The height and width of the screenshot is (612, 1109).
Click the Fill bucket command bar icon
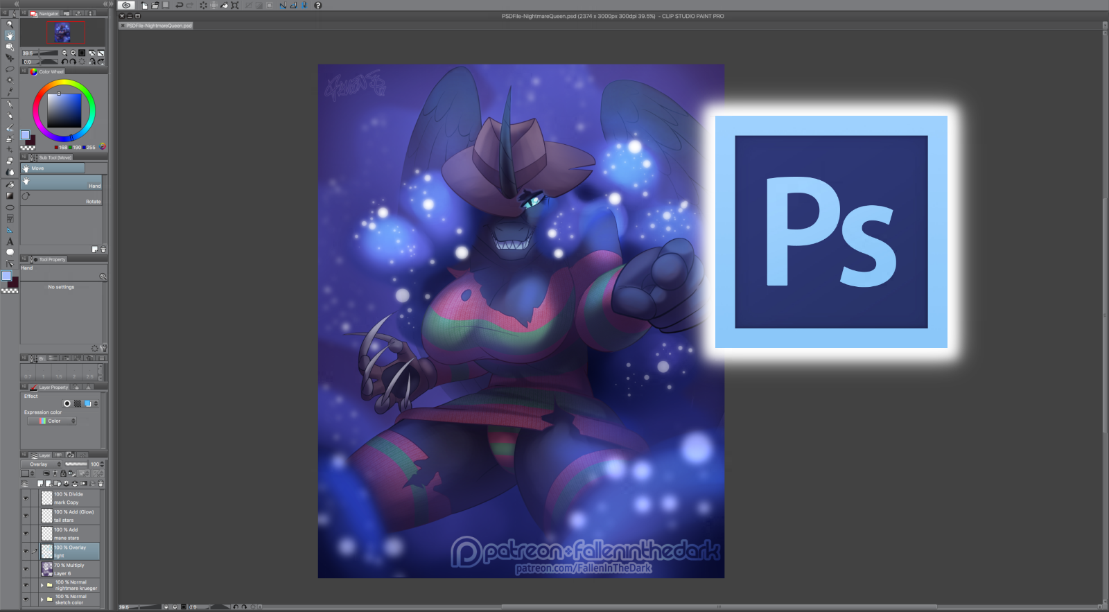pos(225,5)
